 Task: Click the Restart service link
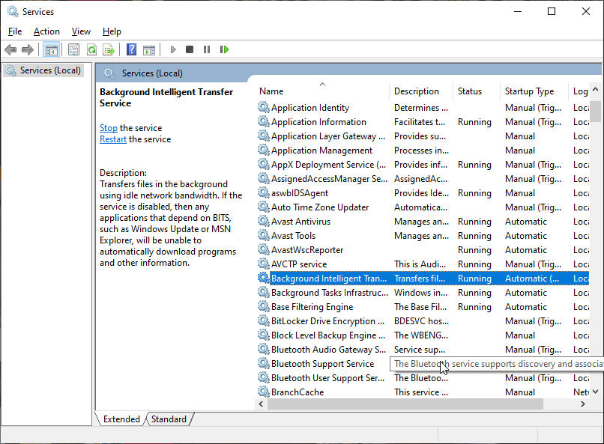click(x=112, y=139)
